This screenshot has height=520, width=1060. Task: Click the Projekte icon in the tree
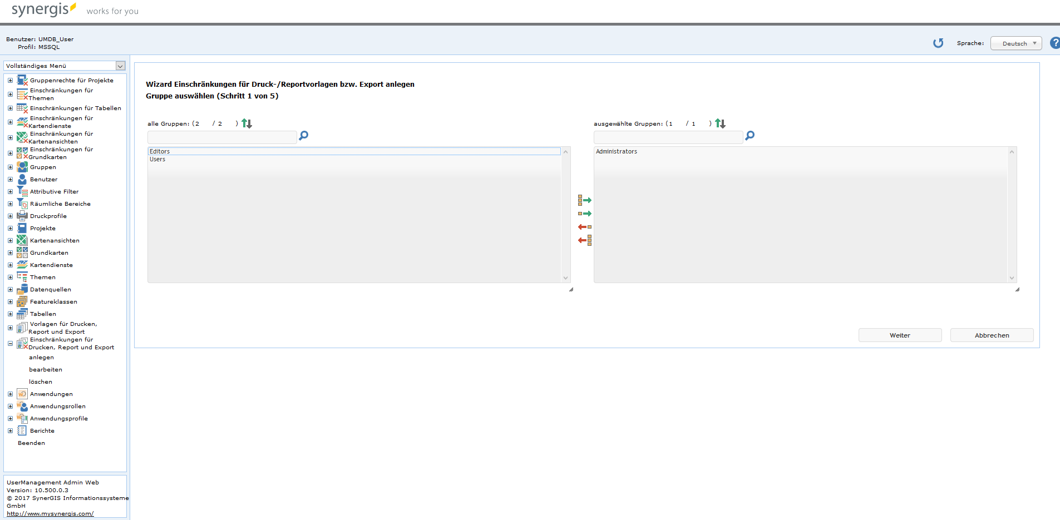pos(22,228)
